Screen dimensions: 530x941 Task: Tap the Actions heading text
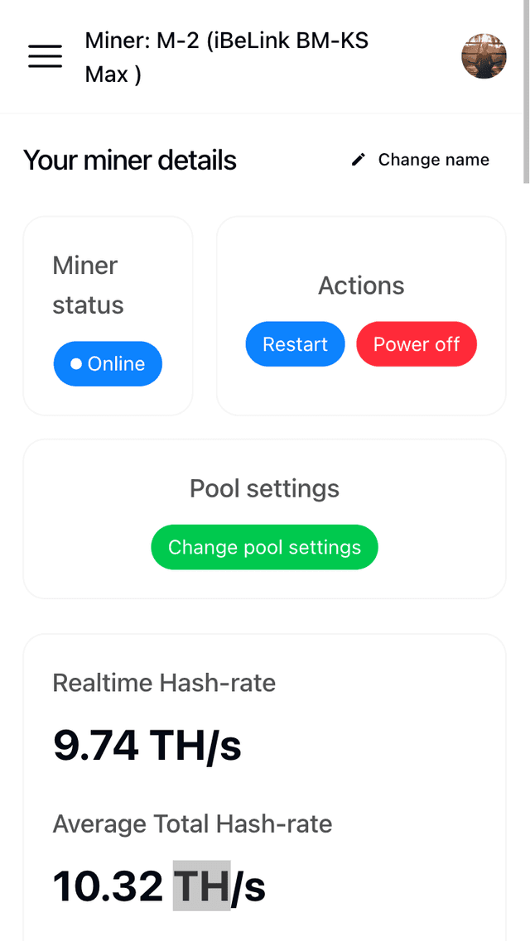[x=361, y=286]
